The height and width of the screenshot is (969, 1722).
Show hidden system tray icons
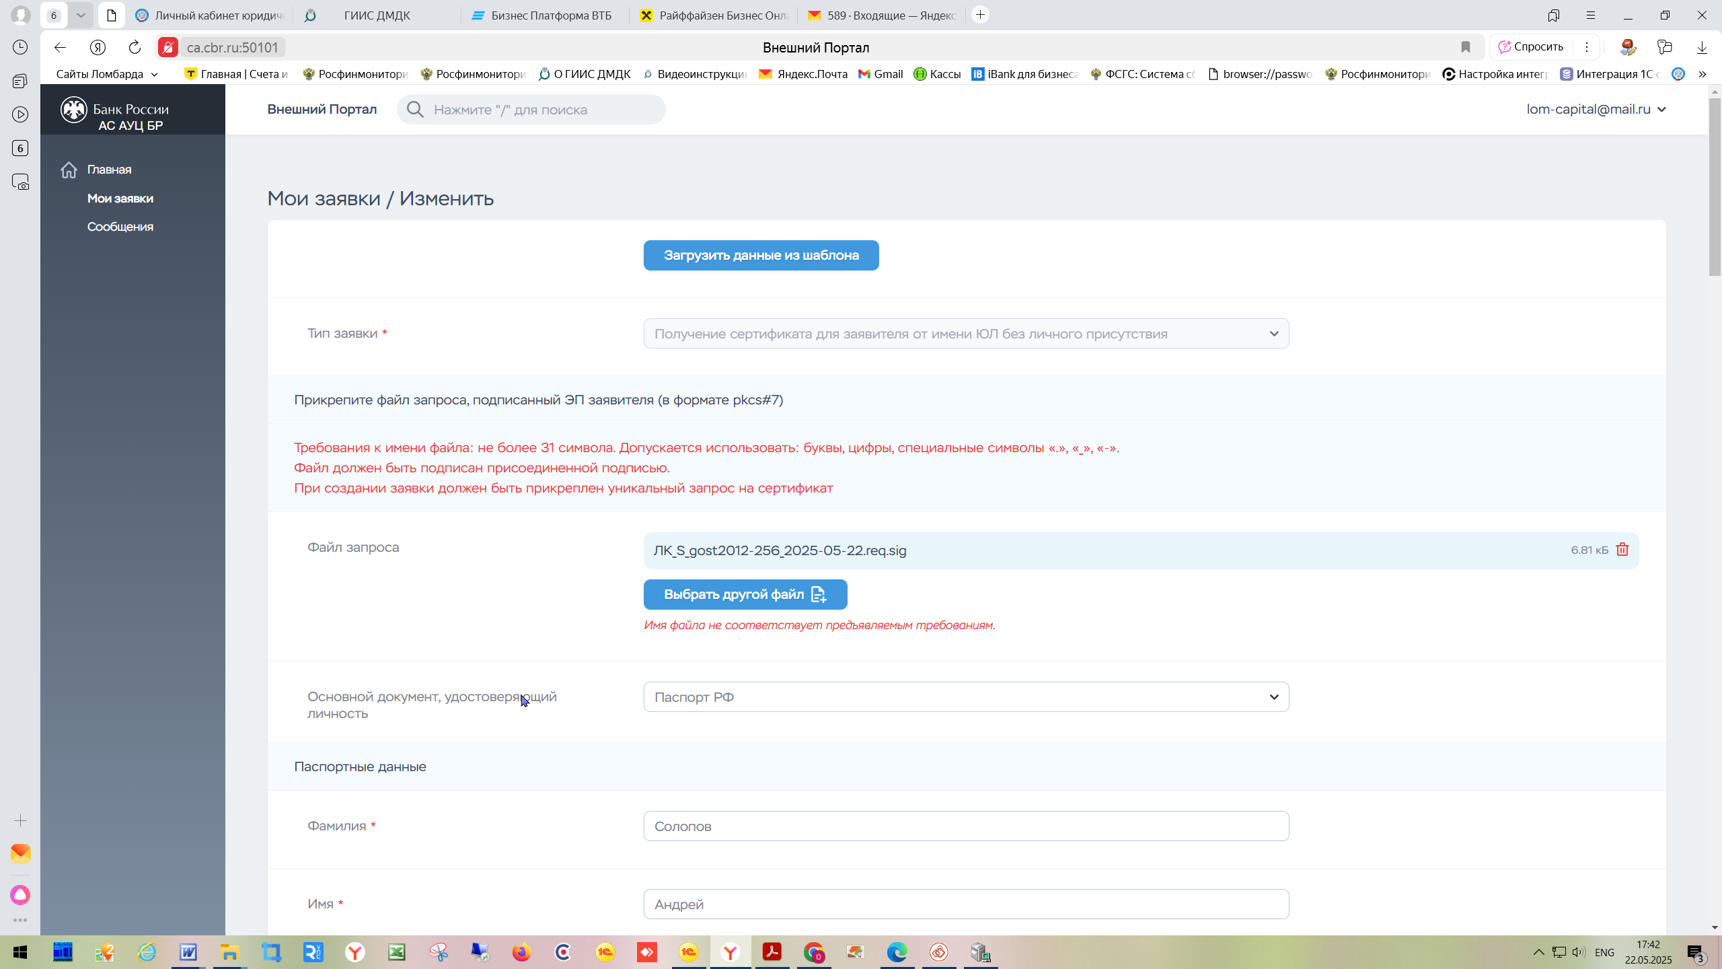point(1538,952)
